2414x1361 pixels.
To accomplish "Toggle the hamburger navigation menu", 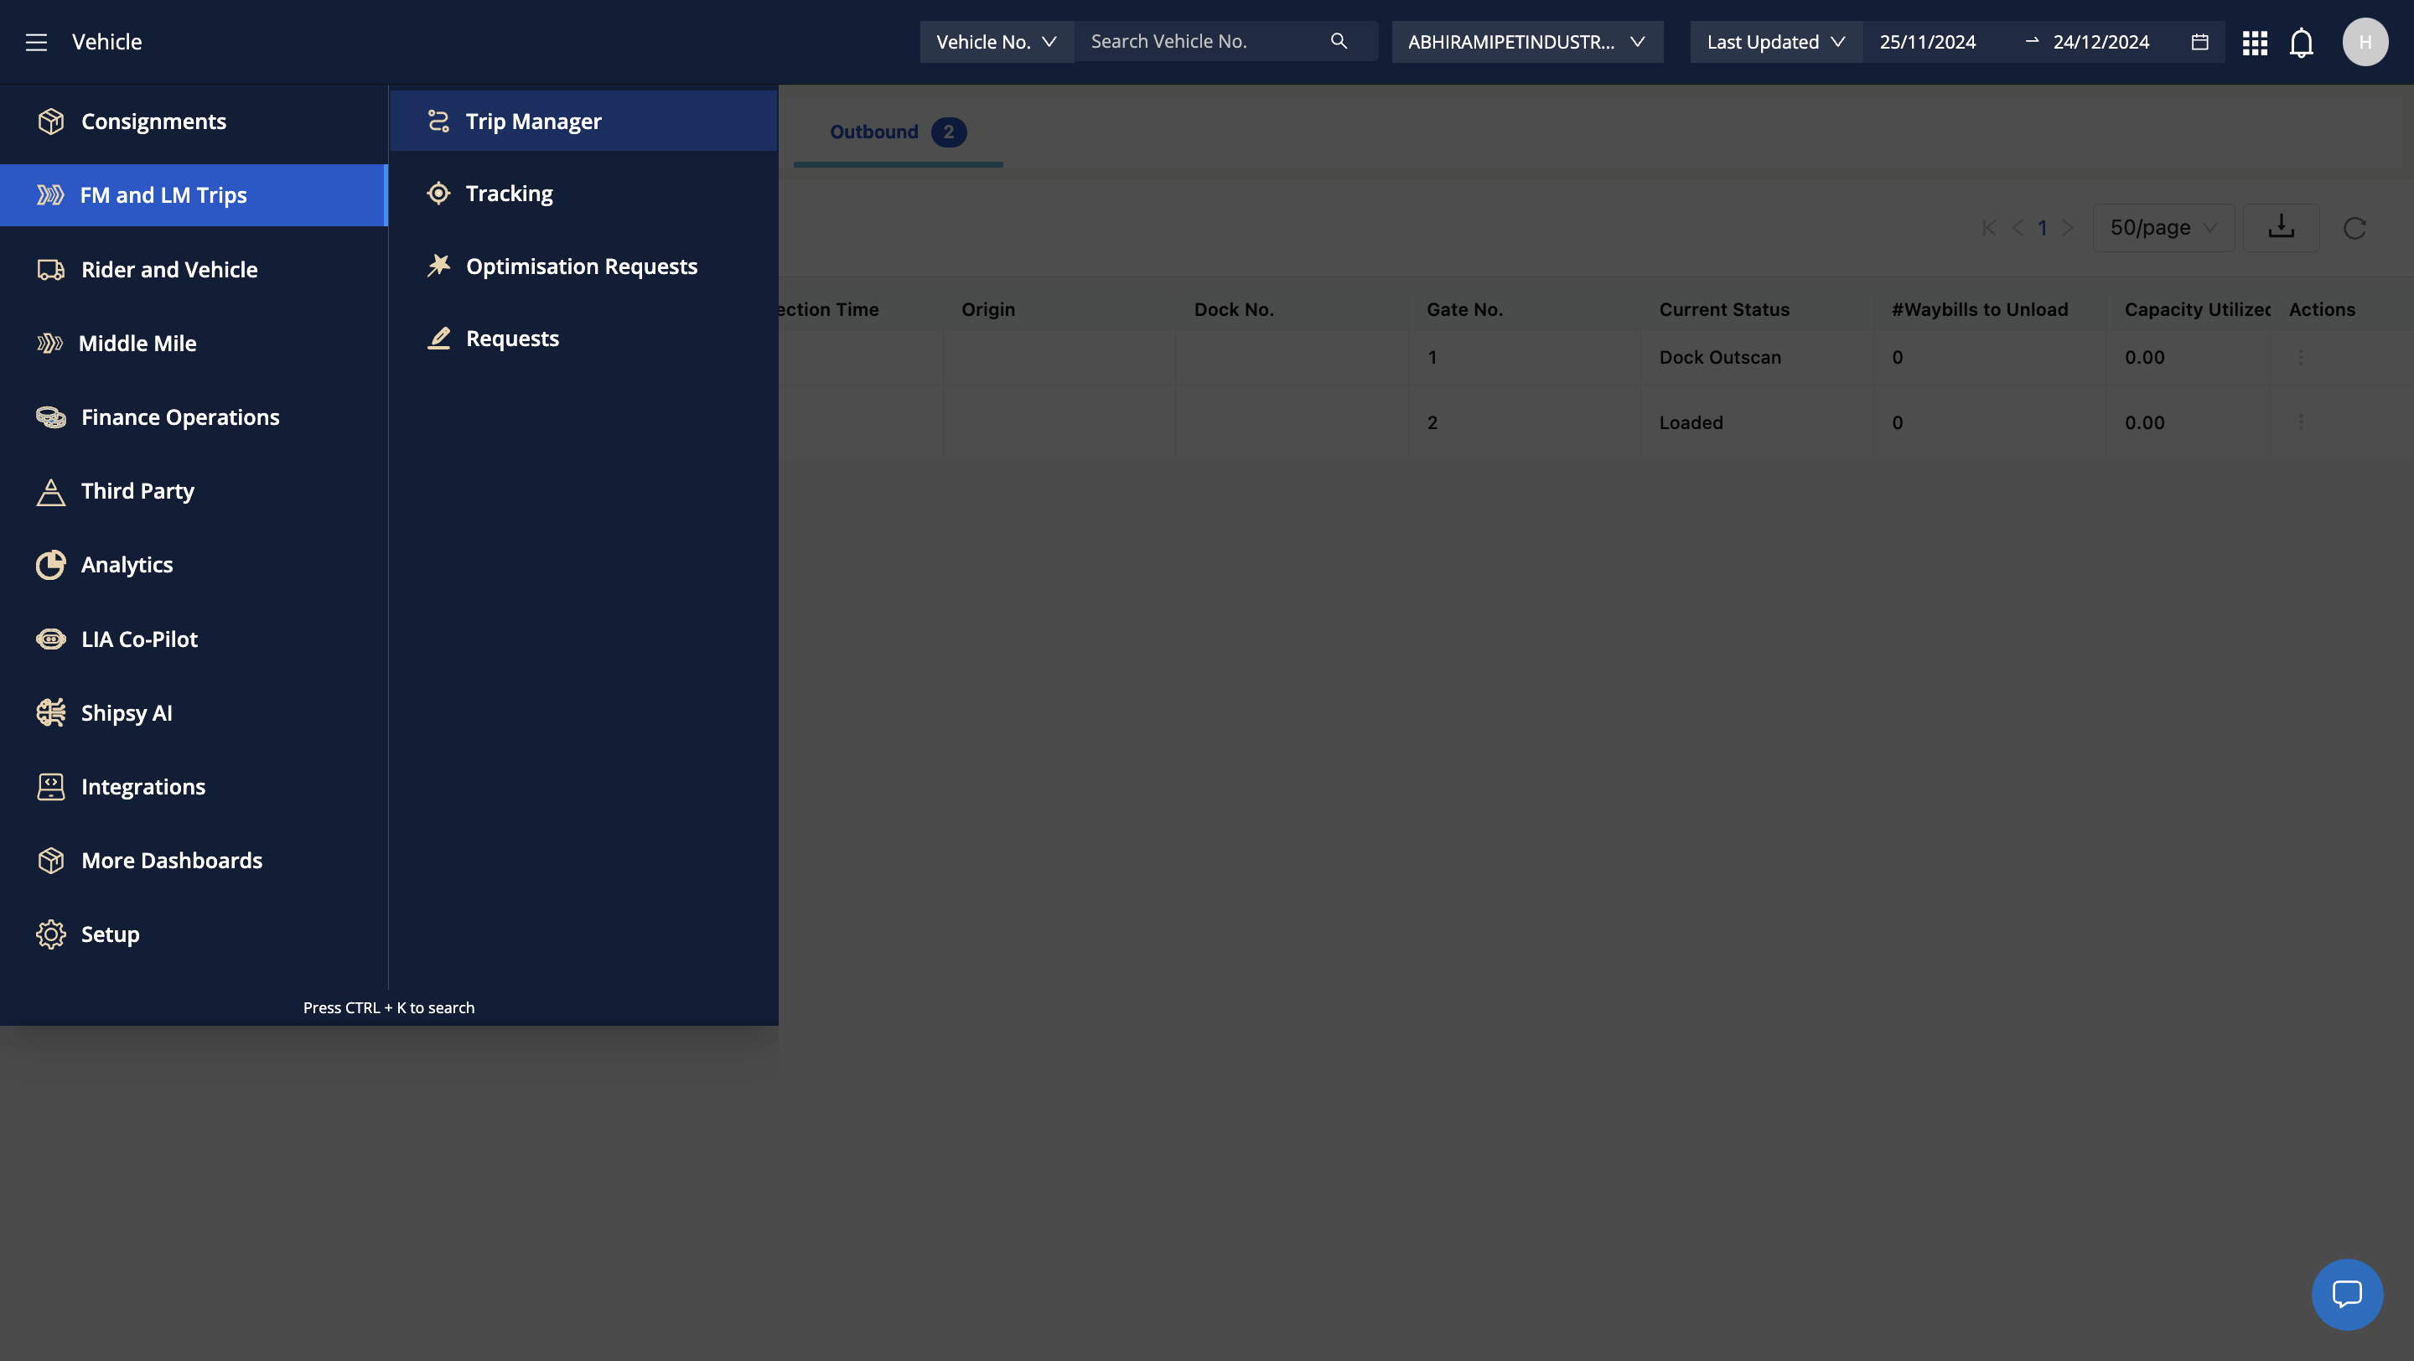I will click(x=35, y=42).
